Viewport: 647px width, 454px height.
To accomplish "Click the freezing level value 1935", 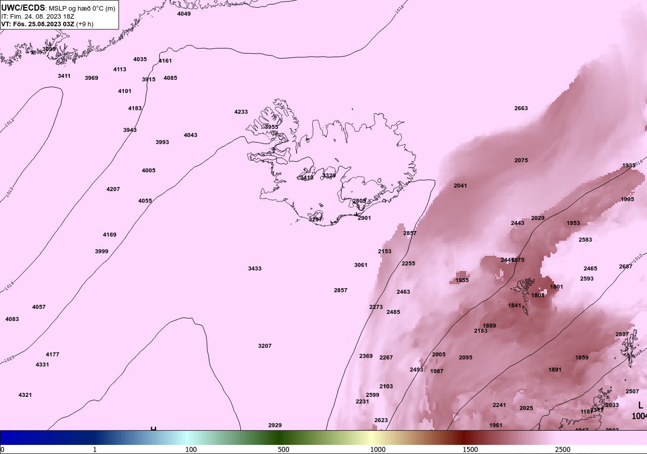I will pos(629,165).
